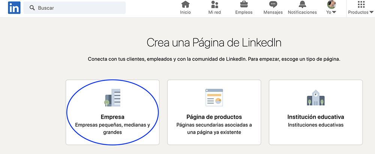The height and width of the screenshot is (154, 375).
Task: Click the Inicio label in navigation
Action: pyautogui.click(x=185, y=12)
